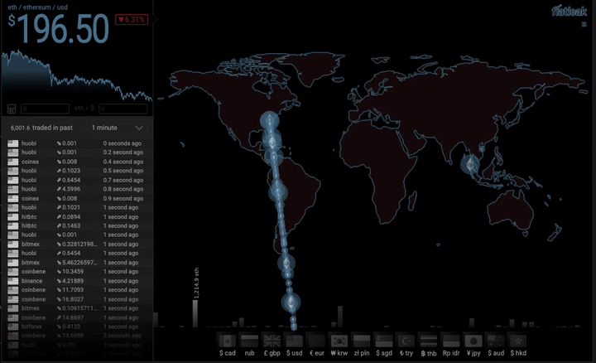Click the small icon below fiatleak logo

[x=584, y=25]
